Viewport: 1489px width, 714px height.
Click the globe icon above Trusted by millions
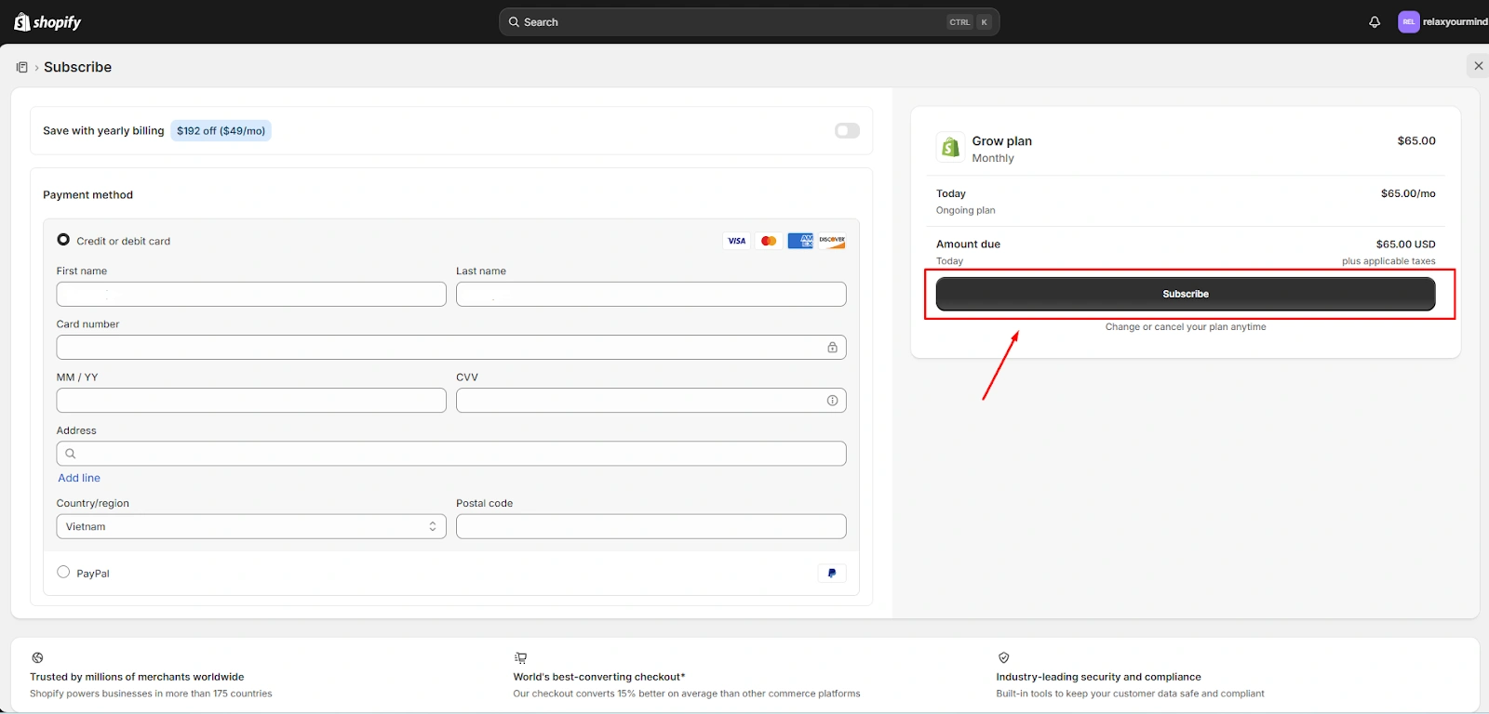point(37,657)
